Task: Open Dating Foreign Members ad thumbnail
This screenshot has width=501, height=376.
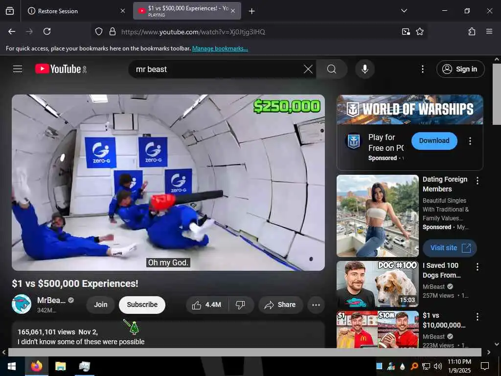Action: coord(377,216)
